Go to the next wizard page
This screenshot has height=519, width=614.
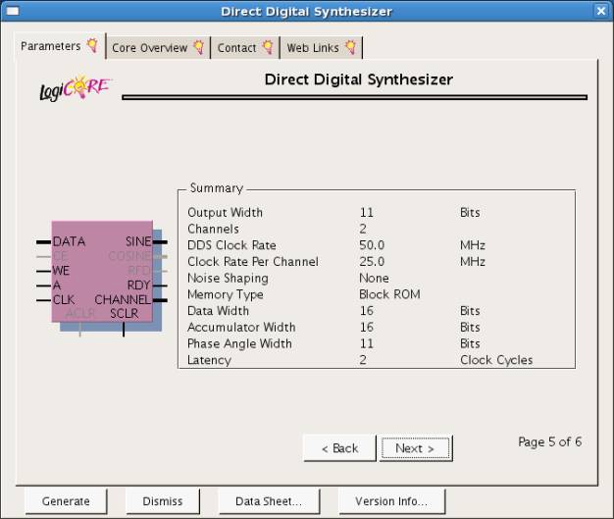415,448
